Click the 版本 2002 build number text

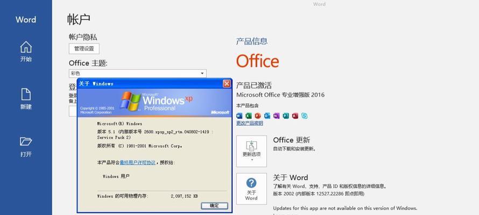coord(319,193)
